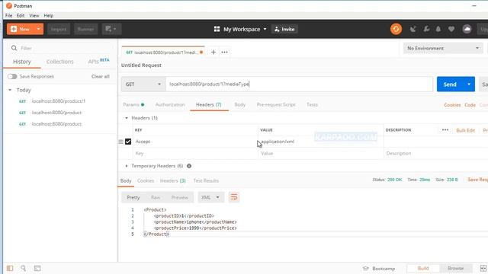Click the Runner button
488x274 pixels.
[85, 29]
